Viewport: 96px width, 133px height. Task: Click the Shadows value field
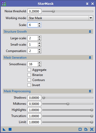[34, 98]
